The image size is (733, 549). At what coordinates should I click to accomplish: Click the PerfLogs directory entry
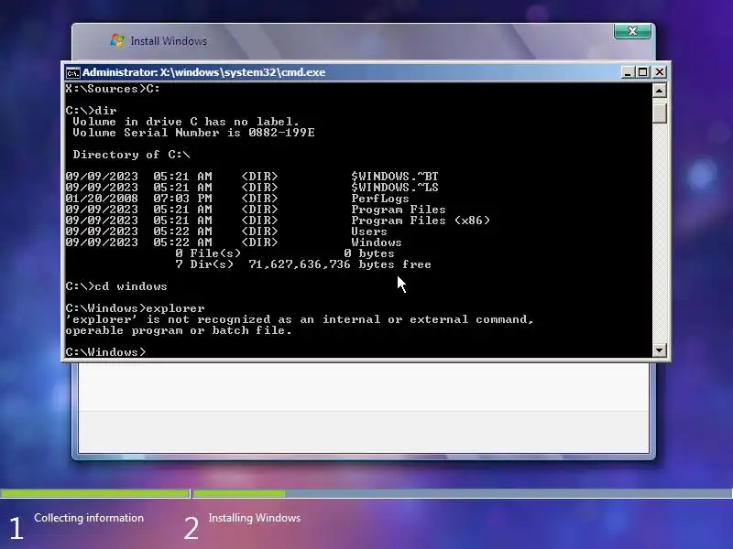380,199
